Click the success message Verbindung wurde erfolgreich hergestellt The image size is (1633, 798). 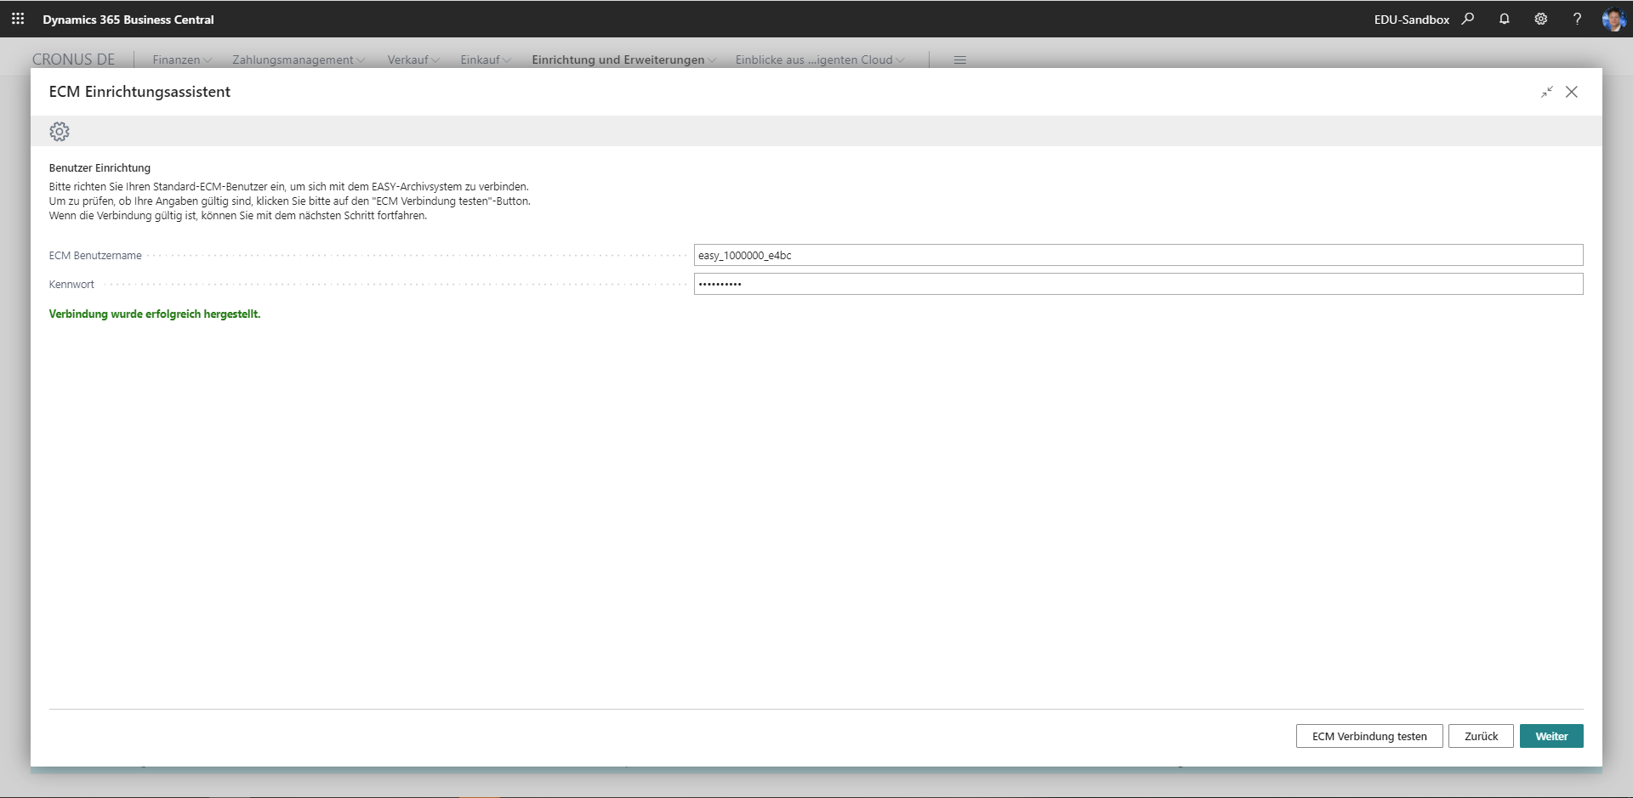(155, 314)
